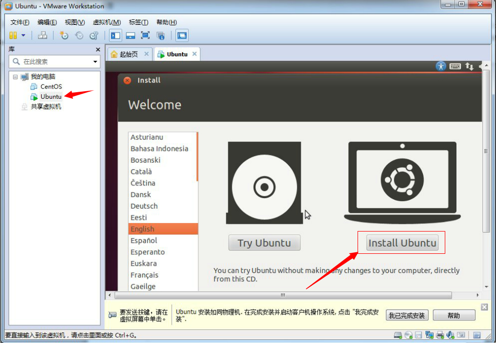Select the Ubuntu virtual machine in library
Screen dimensions: 496x343
pyautogui.click(x=51, y=96)
